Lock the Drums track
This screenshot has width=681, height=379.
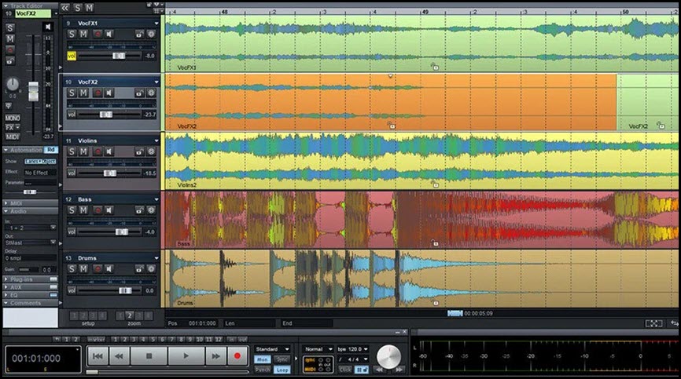[139, 269]
